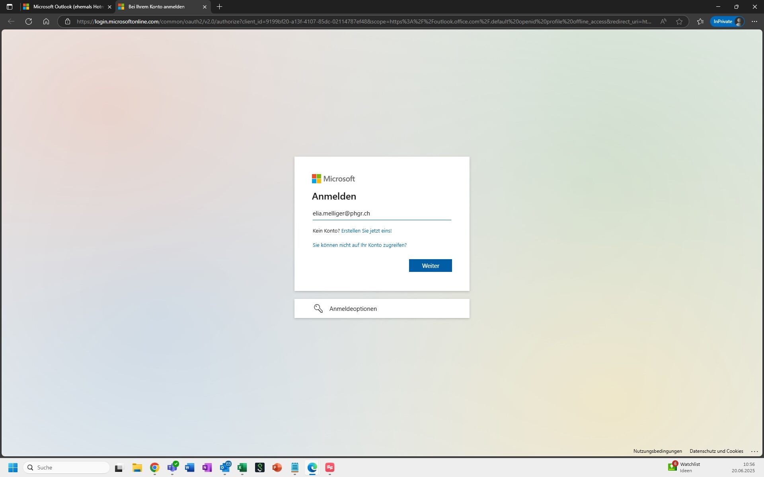This screenshot has height=477, width=764.
Task: Open the tab actions menu icon
Action: (x=10, y=7)
